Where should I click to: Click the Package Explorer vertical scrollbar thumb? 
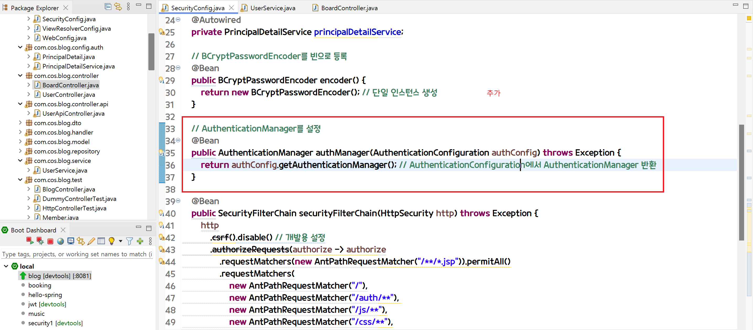(x=151, y=52)
